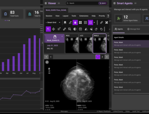The image size is (149, 114).
Task: Open the Help menu
Action: pos(94,16)
